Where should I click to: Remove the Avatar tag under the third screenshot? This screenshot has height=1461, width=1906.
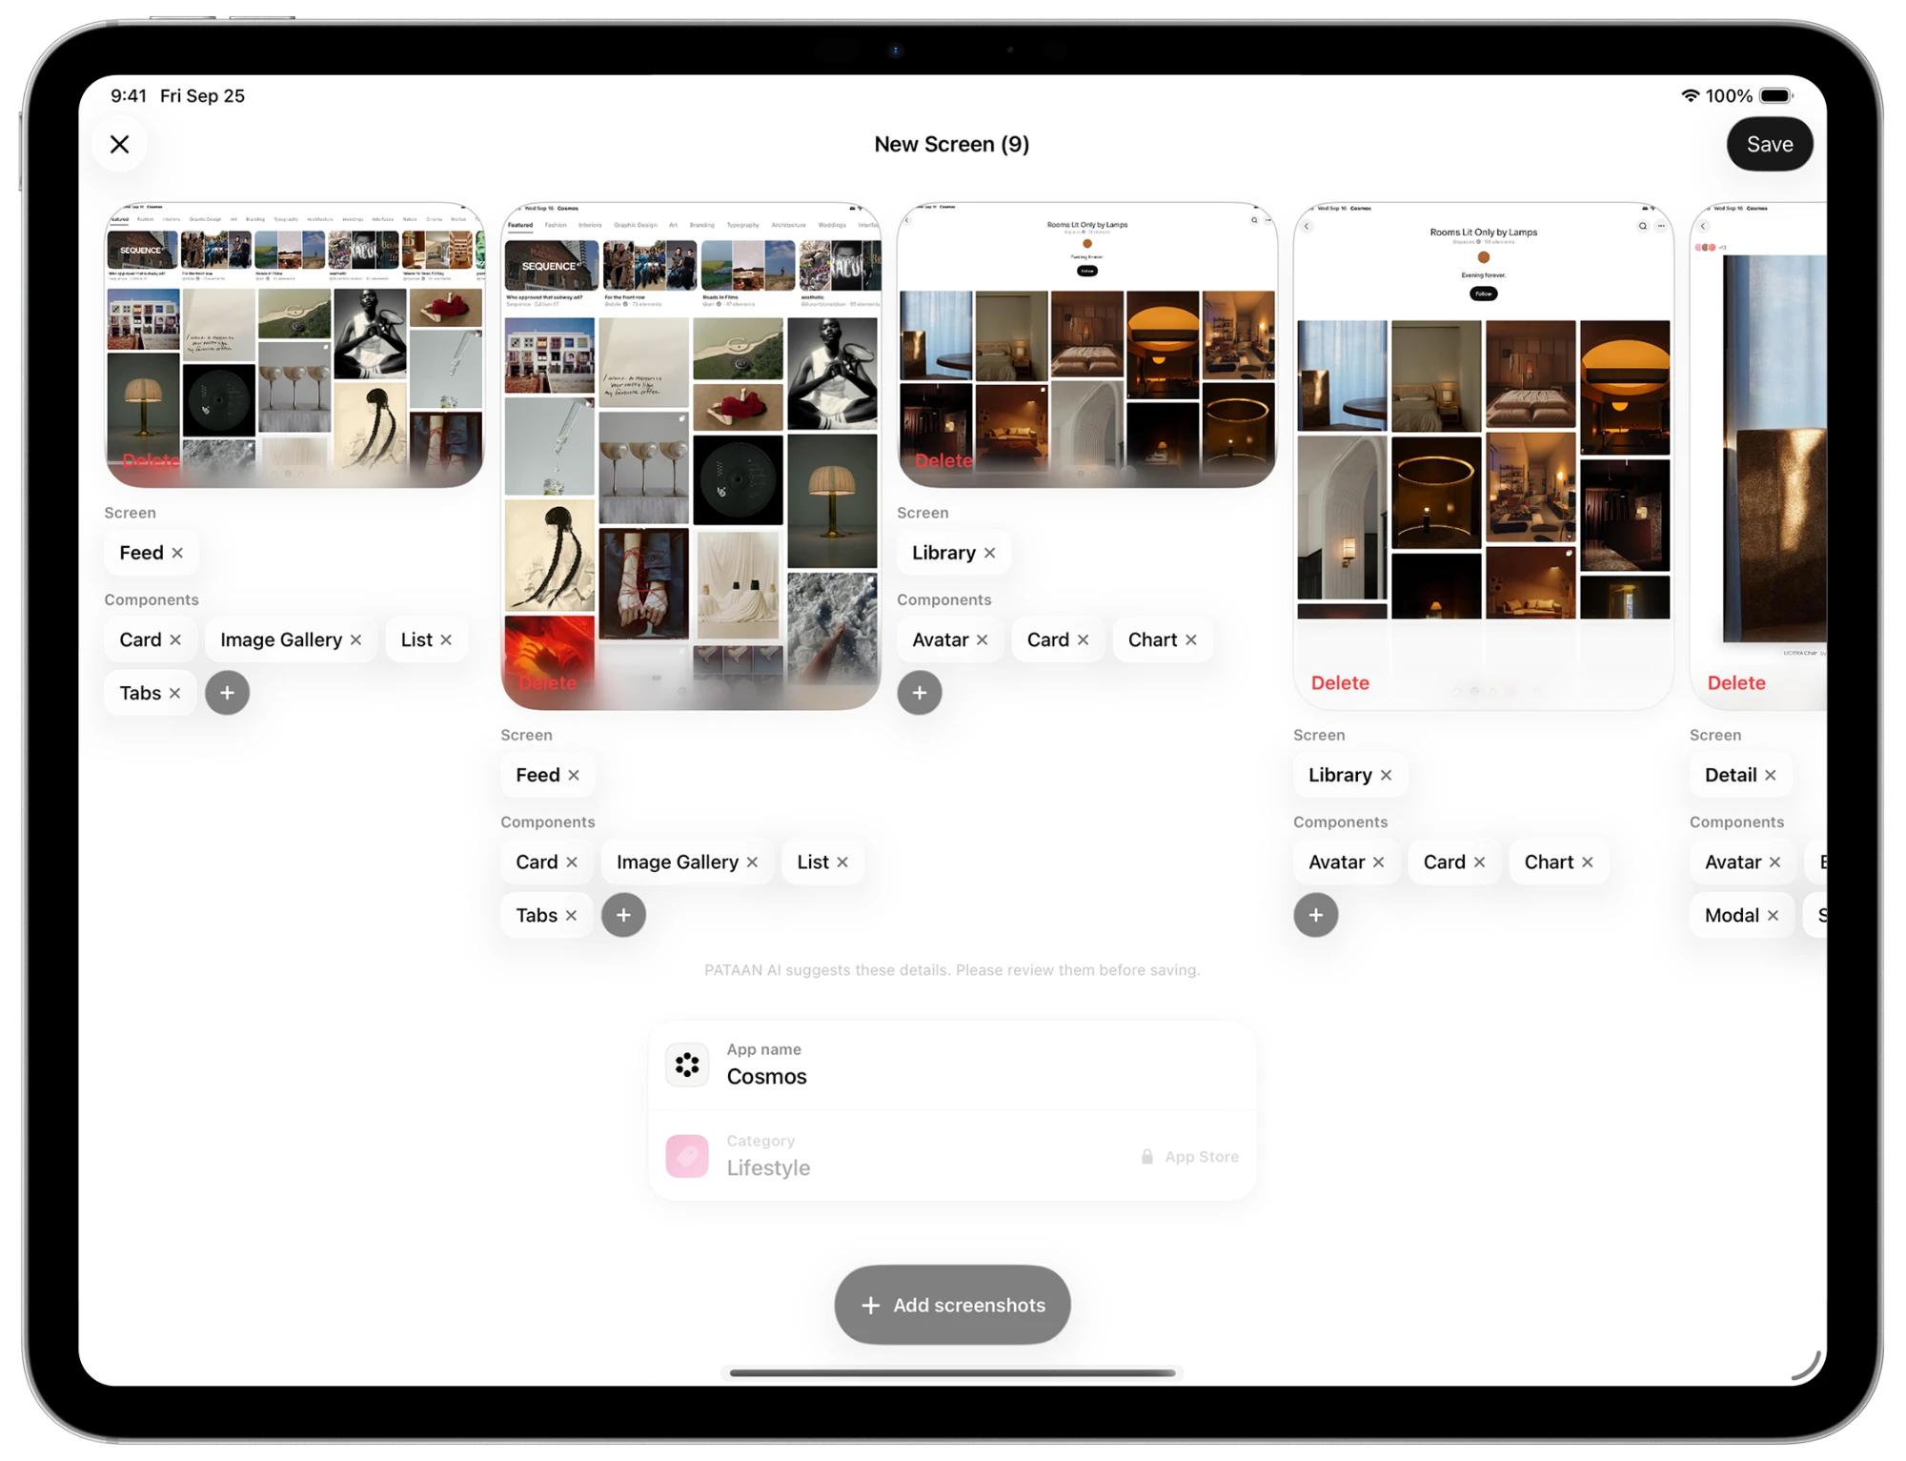pos(982,639)
